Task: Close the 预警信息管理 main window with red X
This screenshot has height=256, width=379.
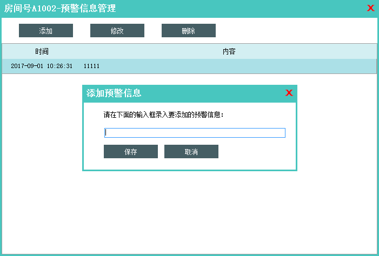Action: click(370, 8)
